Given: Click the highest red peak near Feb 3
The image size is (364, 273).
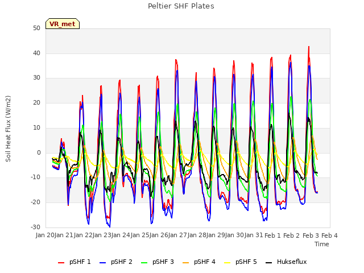Looking at the screenshot, I should (x=309, y=47).
